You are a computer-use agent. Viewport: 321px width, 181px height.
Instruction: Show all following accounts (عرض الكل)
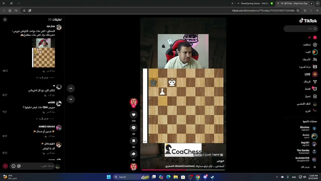pos(308,167)
